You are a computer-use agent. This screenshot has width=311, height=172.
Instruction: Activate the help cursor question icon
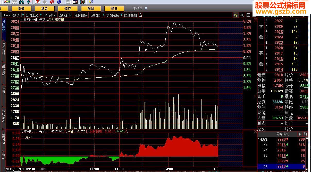pos(91,2)
